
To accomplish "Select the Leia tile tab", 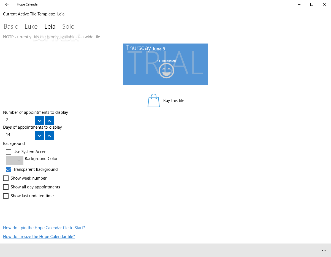I will point(50,26).
